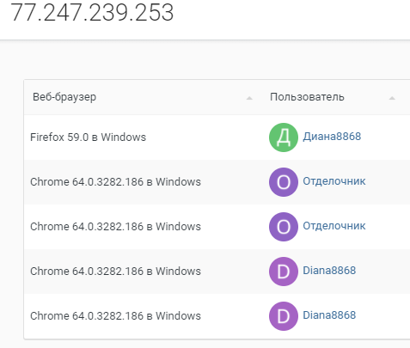Viewport: 410px width, 348px height.
Task: Click the first Diana8868 D avatar
Action: tap(284, 272)
